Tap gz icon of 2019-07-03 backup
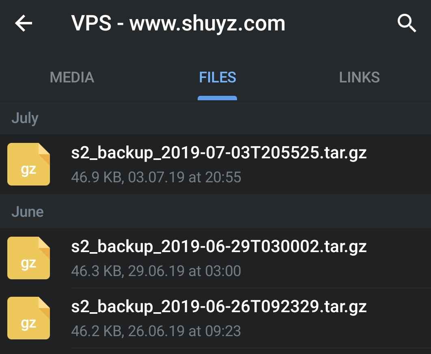 point(28,164)
